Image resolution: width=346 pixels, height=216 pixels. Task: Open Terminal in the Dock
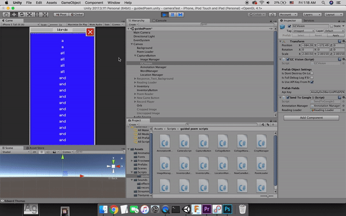176,209
